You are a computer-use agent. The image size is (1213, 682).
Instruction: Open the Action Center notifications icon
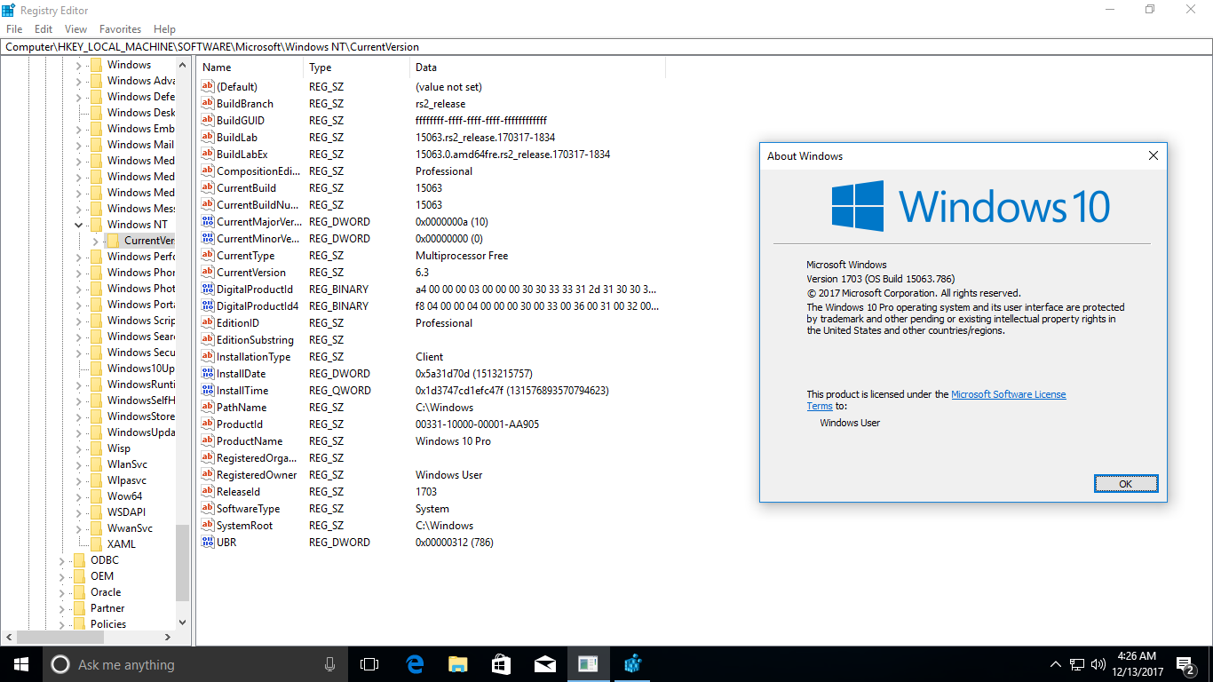click(1185, 664)
